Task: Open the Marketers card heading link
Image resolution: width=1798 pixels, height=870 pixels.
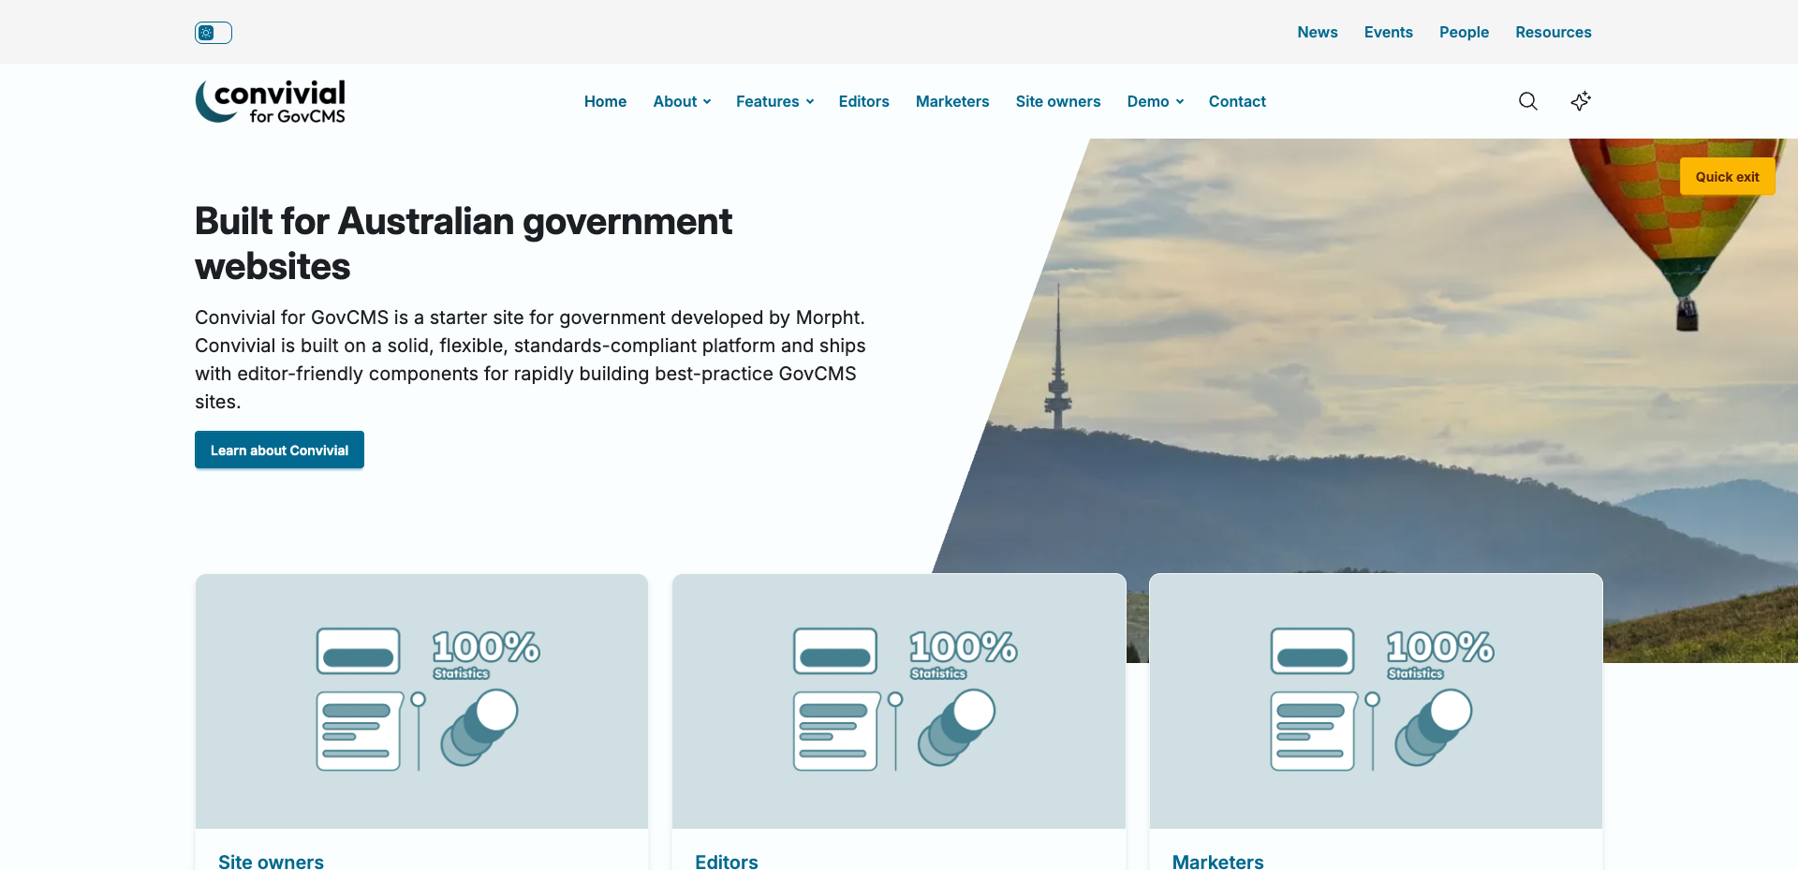Action: pos(1218,862)
